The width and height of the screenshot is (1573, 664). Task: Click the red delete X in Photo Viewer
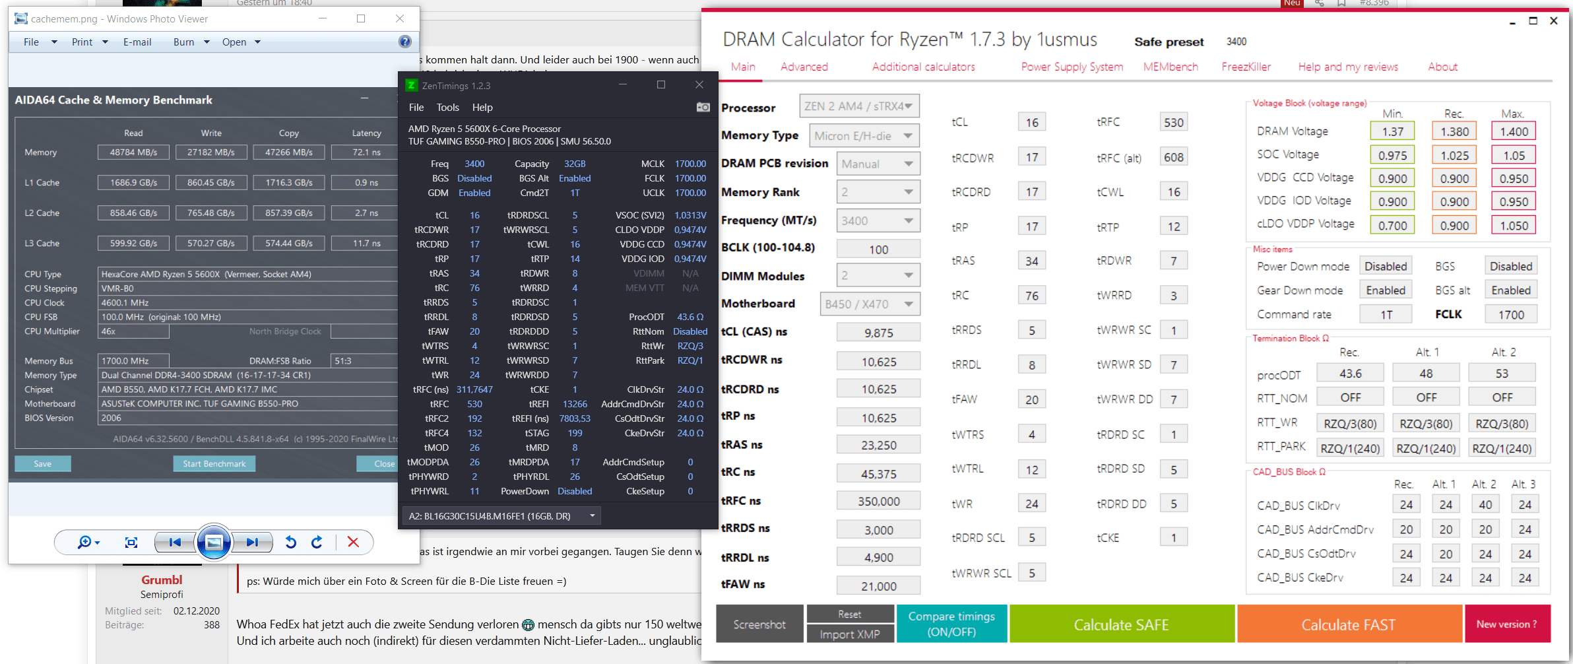tap(353, 543)
